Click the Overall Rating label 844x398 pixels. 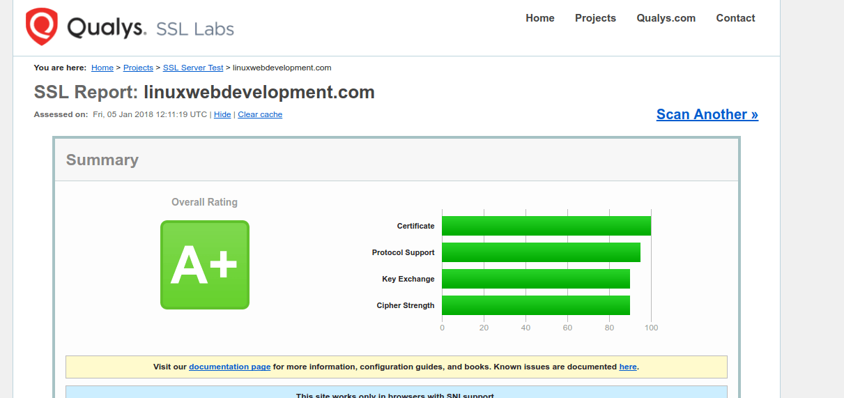(204, 202)
